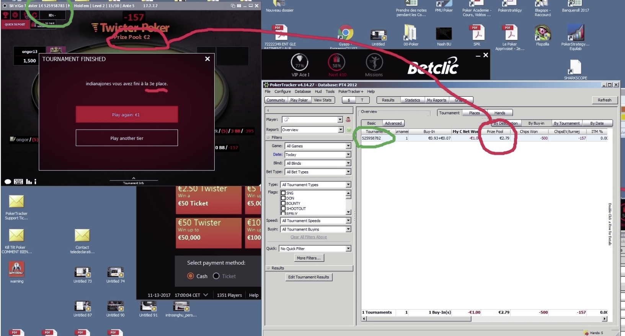
Task: Open the Game filter dropdown showing All Games
Action: (348, 146)
